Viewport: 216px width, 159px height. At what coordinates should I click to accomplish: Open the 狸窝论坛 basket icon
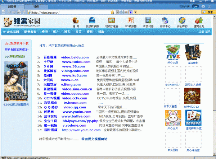199,20
